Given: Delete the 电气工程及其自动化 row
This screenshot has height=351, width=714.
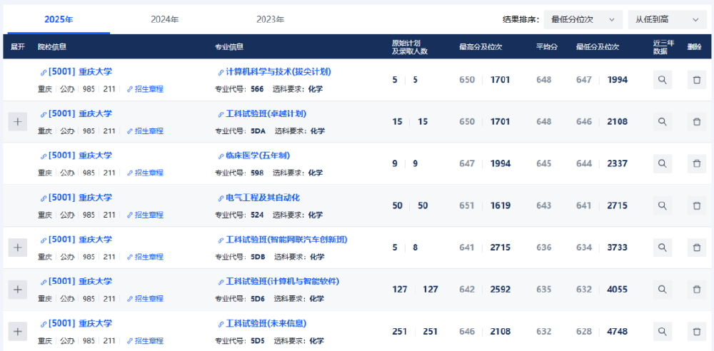Looking at the screenshot, I should [x=697, y=205].
